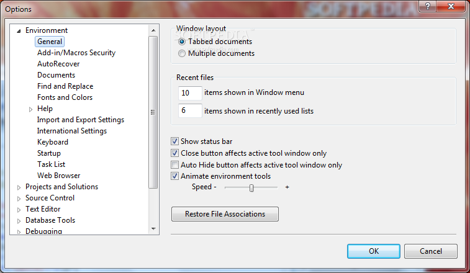
Task: Open Import and Export Settings
Action: pos(80,120)
